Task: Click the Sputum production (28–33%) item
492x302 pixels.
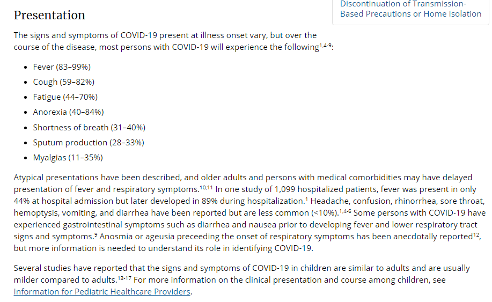Action: pos(89,143)
